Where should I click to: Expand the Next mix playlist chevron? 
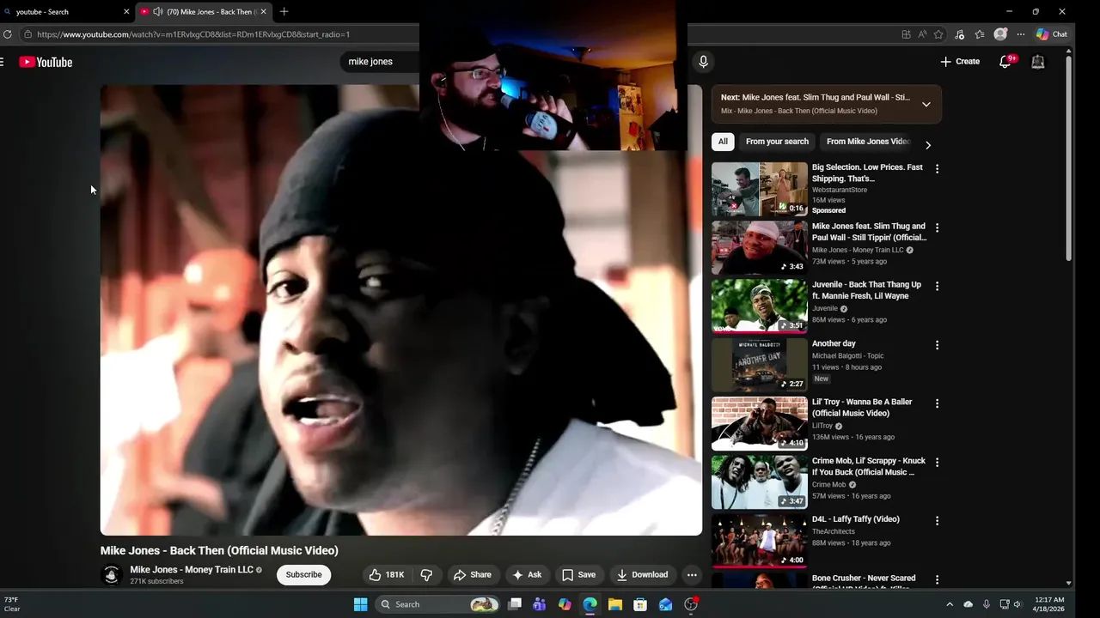(926, 104)
